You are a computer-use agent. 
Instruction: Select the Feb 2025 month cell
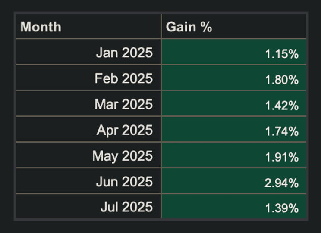tap(123, 78)
